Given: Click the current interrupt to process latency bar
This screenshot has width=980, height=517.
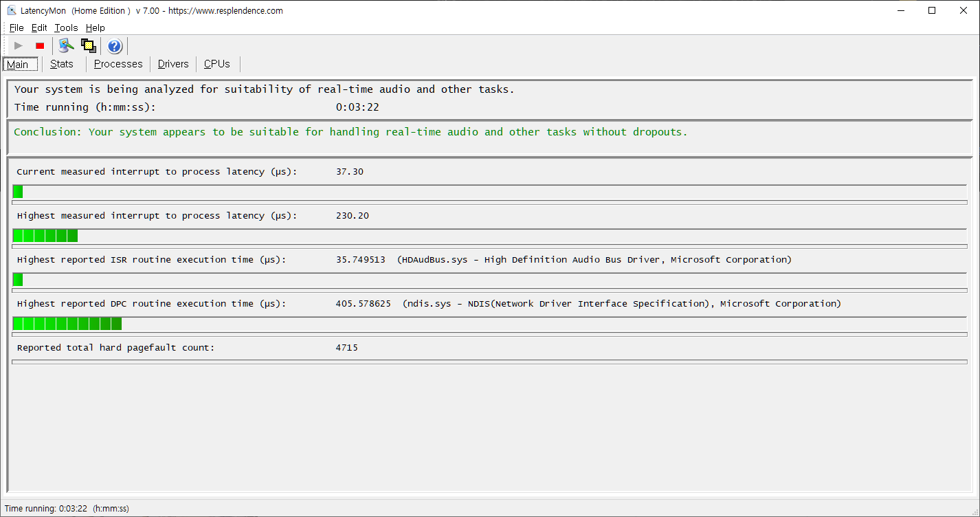Looking at the screenshot, I should tap(489, 192).
